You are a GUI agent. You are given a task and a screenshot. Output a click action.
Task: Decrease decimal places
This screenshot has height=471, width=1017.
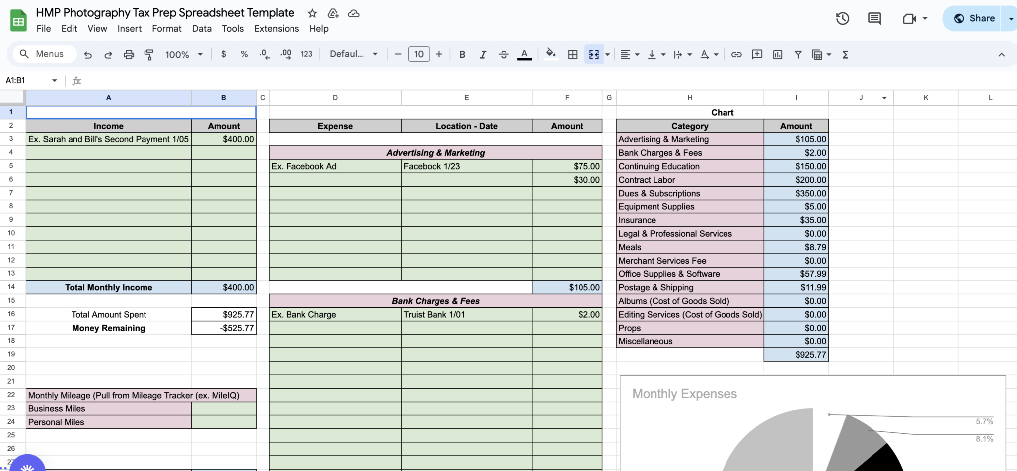(264, 54)
